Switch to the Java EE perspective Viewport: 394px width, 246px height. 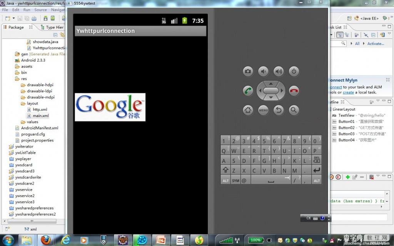(367, 18)
